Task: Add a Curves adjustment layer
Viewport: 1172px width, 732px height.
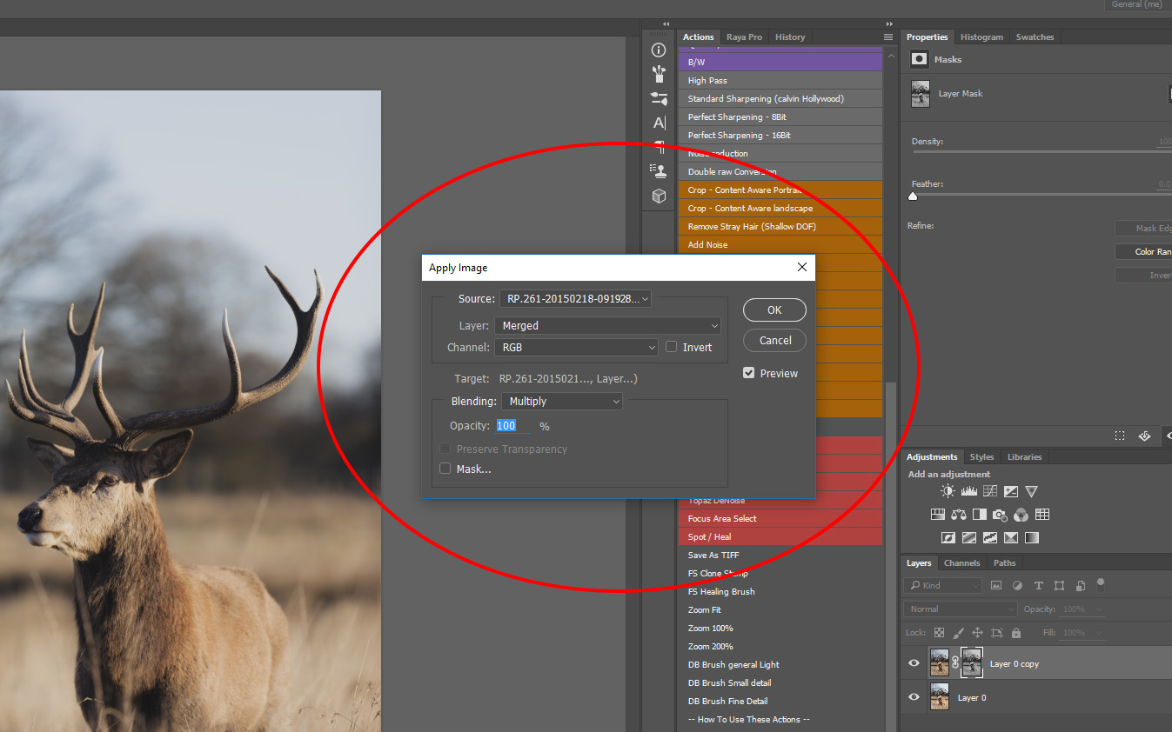Action: tap(990, 490)
